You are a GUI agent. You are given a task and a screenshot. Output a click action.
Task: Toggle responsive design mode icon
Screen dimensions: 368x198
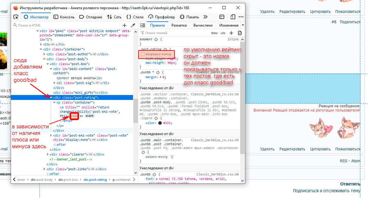coord(233,17)
